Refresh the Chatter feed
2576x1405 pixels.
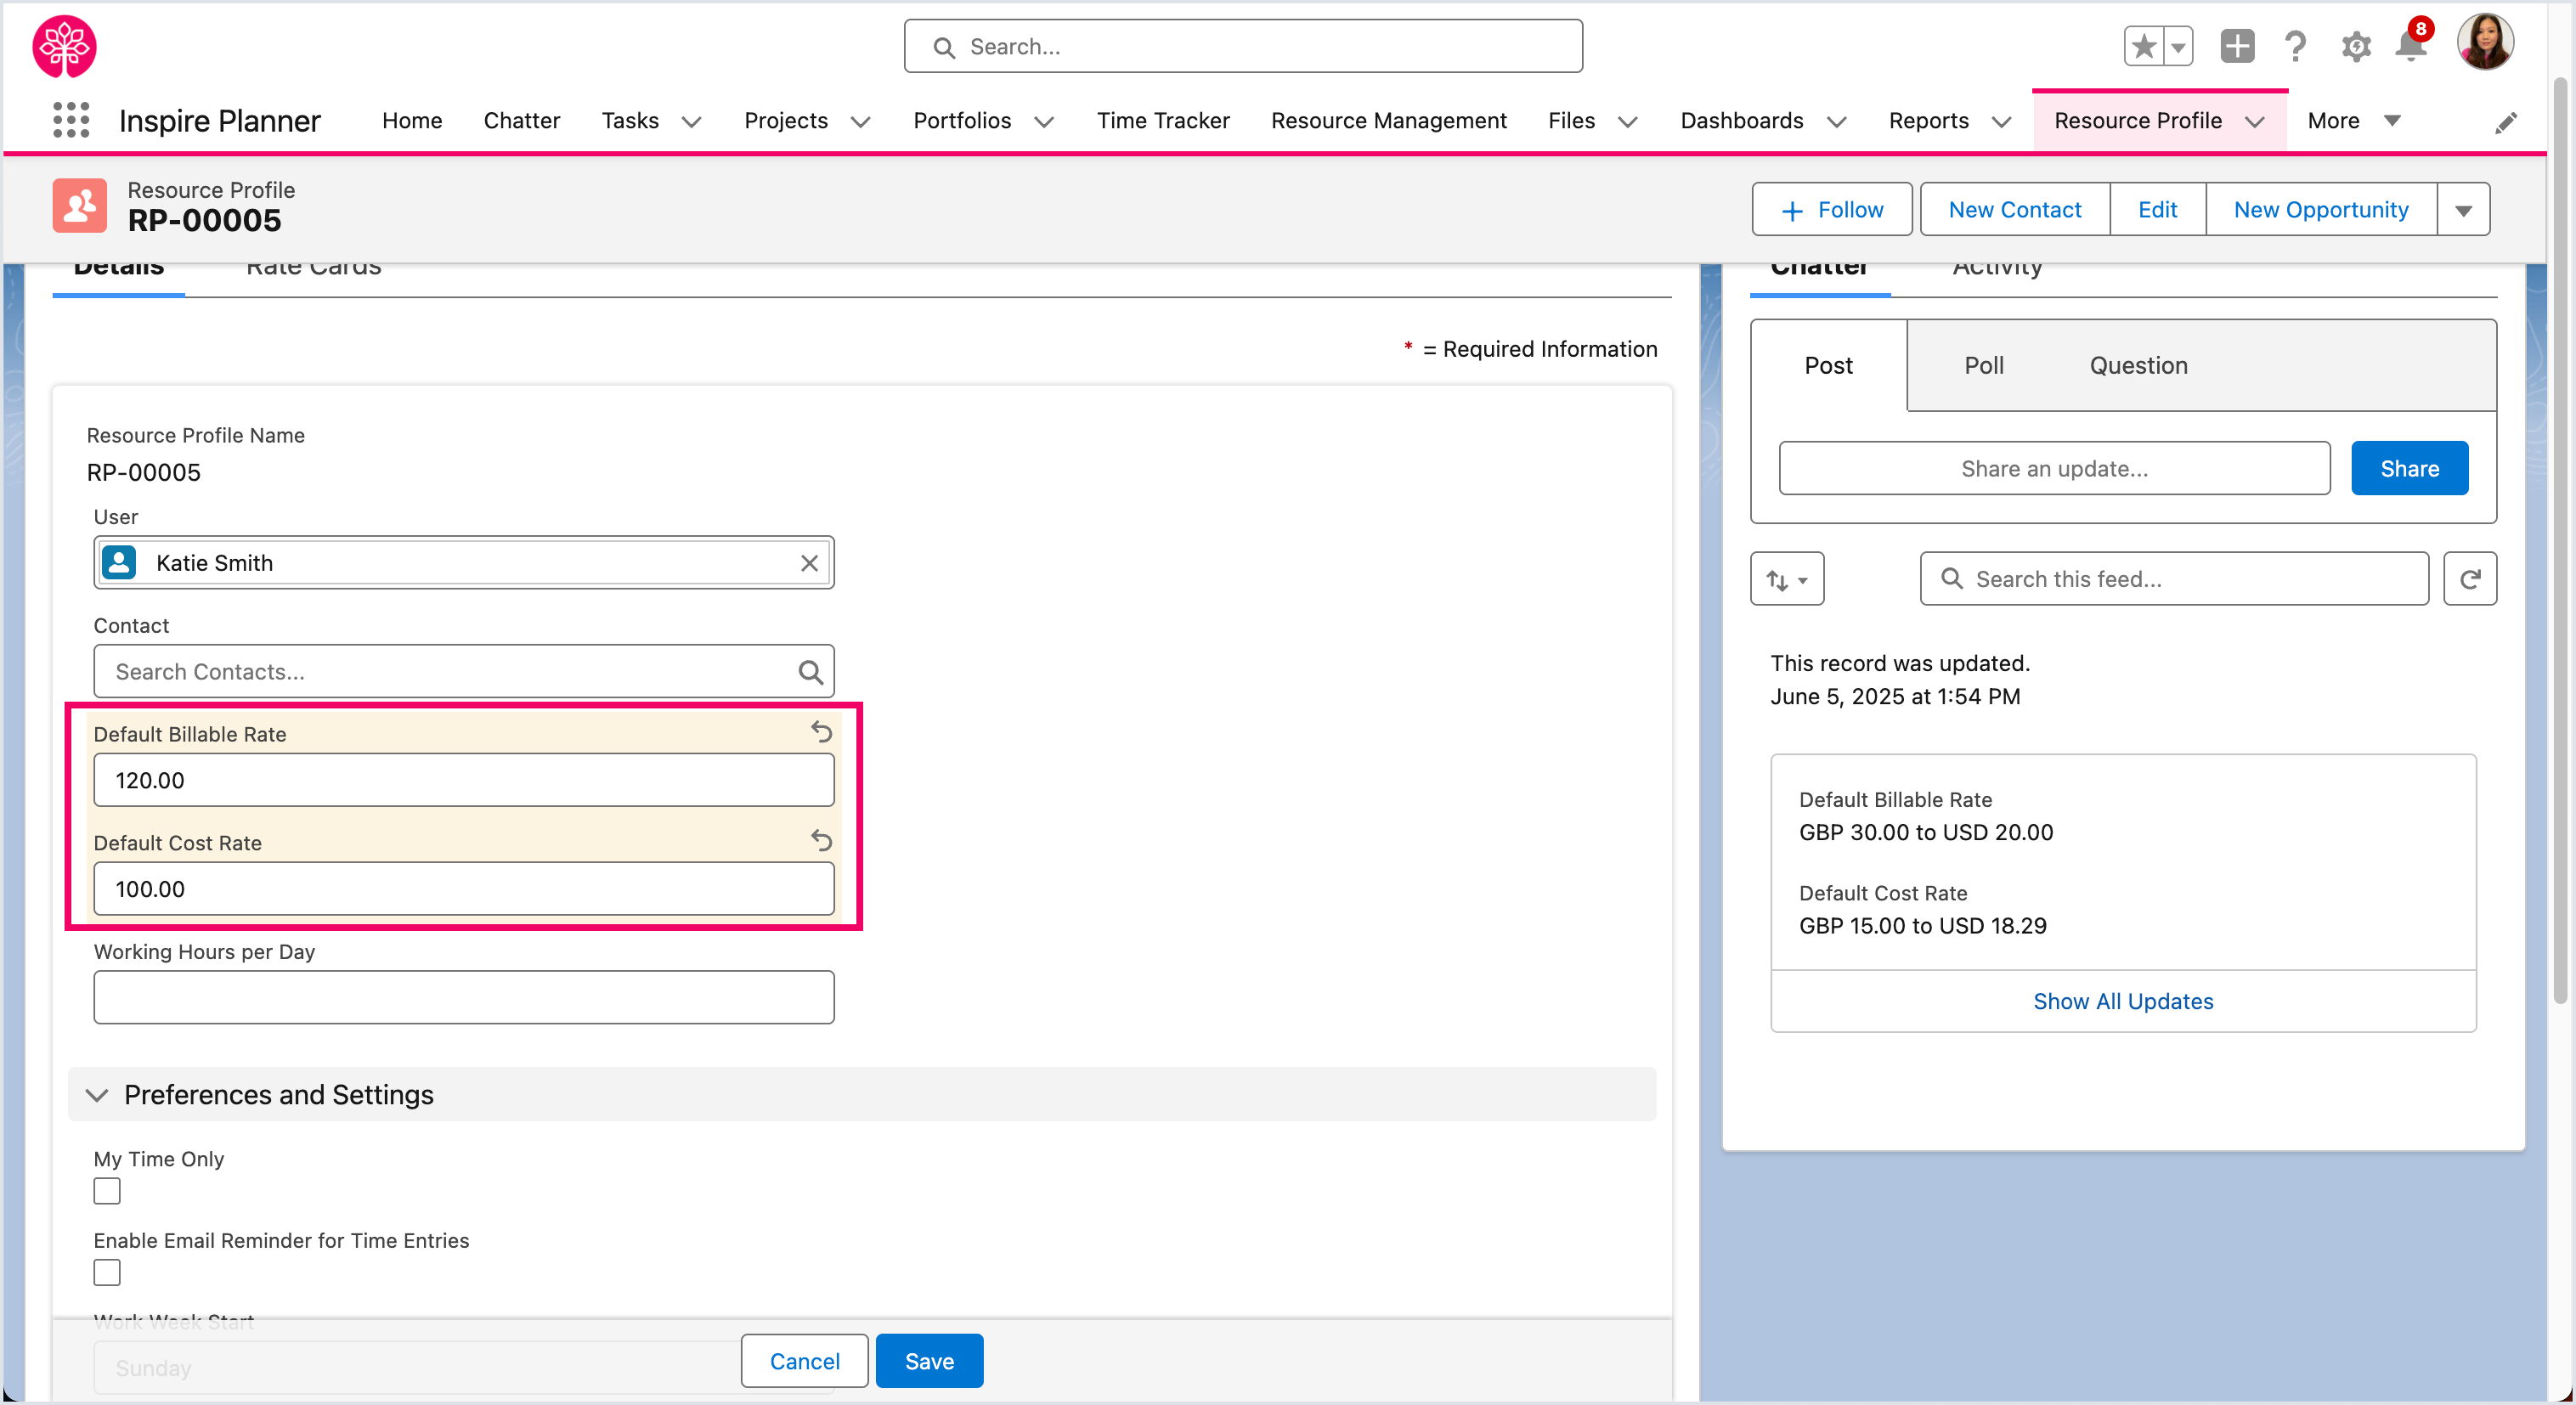pyautogui.click(x=2469, y=579)
